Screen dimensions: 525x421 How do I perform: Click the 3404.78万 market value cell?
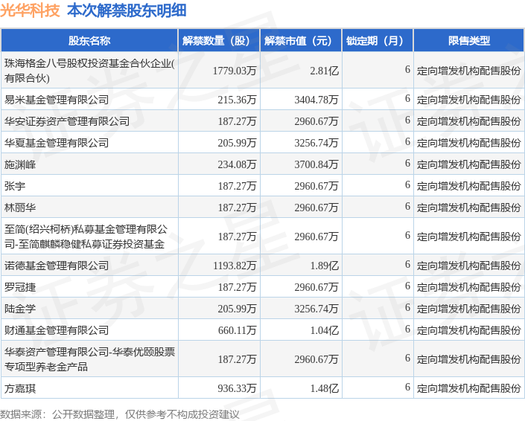click(316, 100)
